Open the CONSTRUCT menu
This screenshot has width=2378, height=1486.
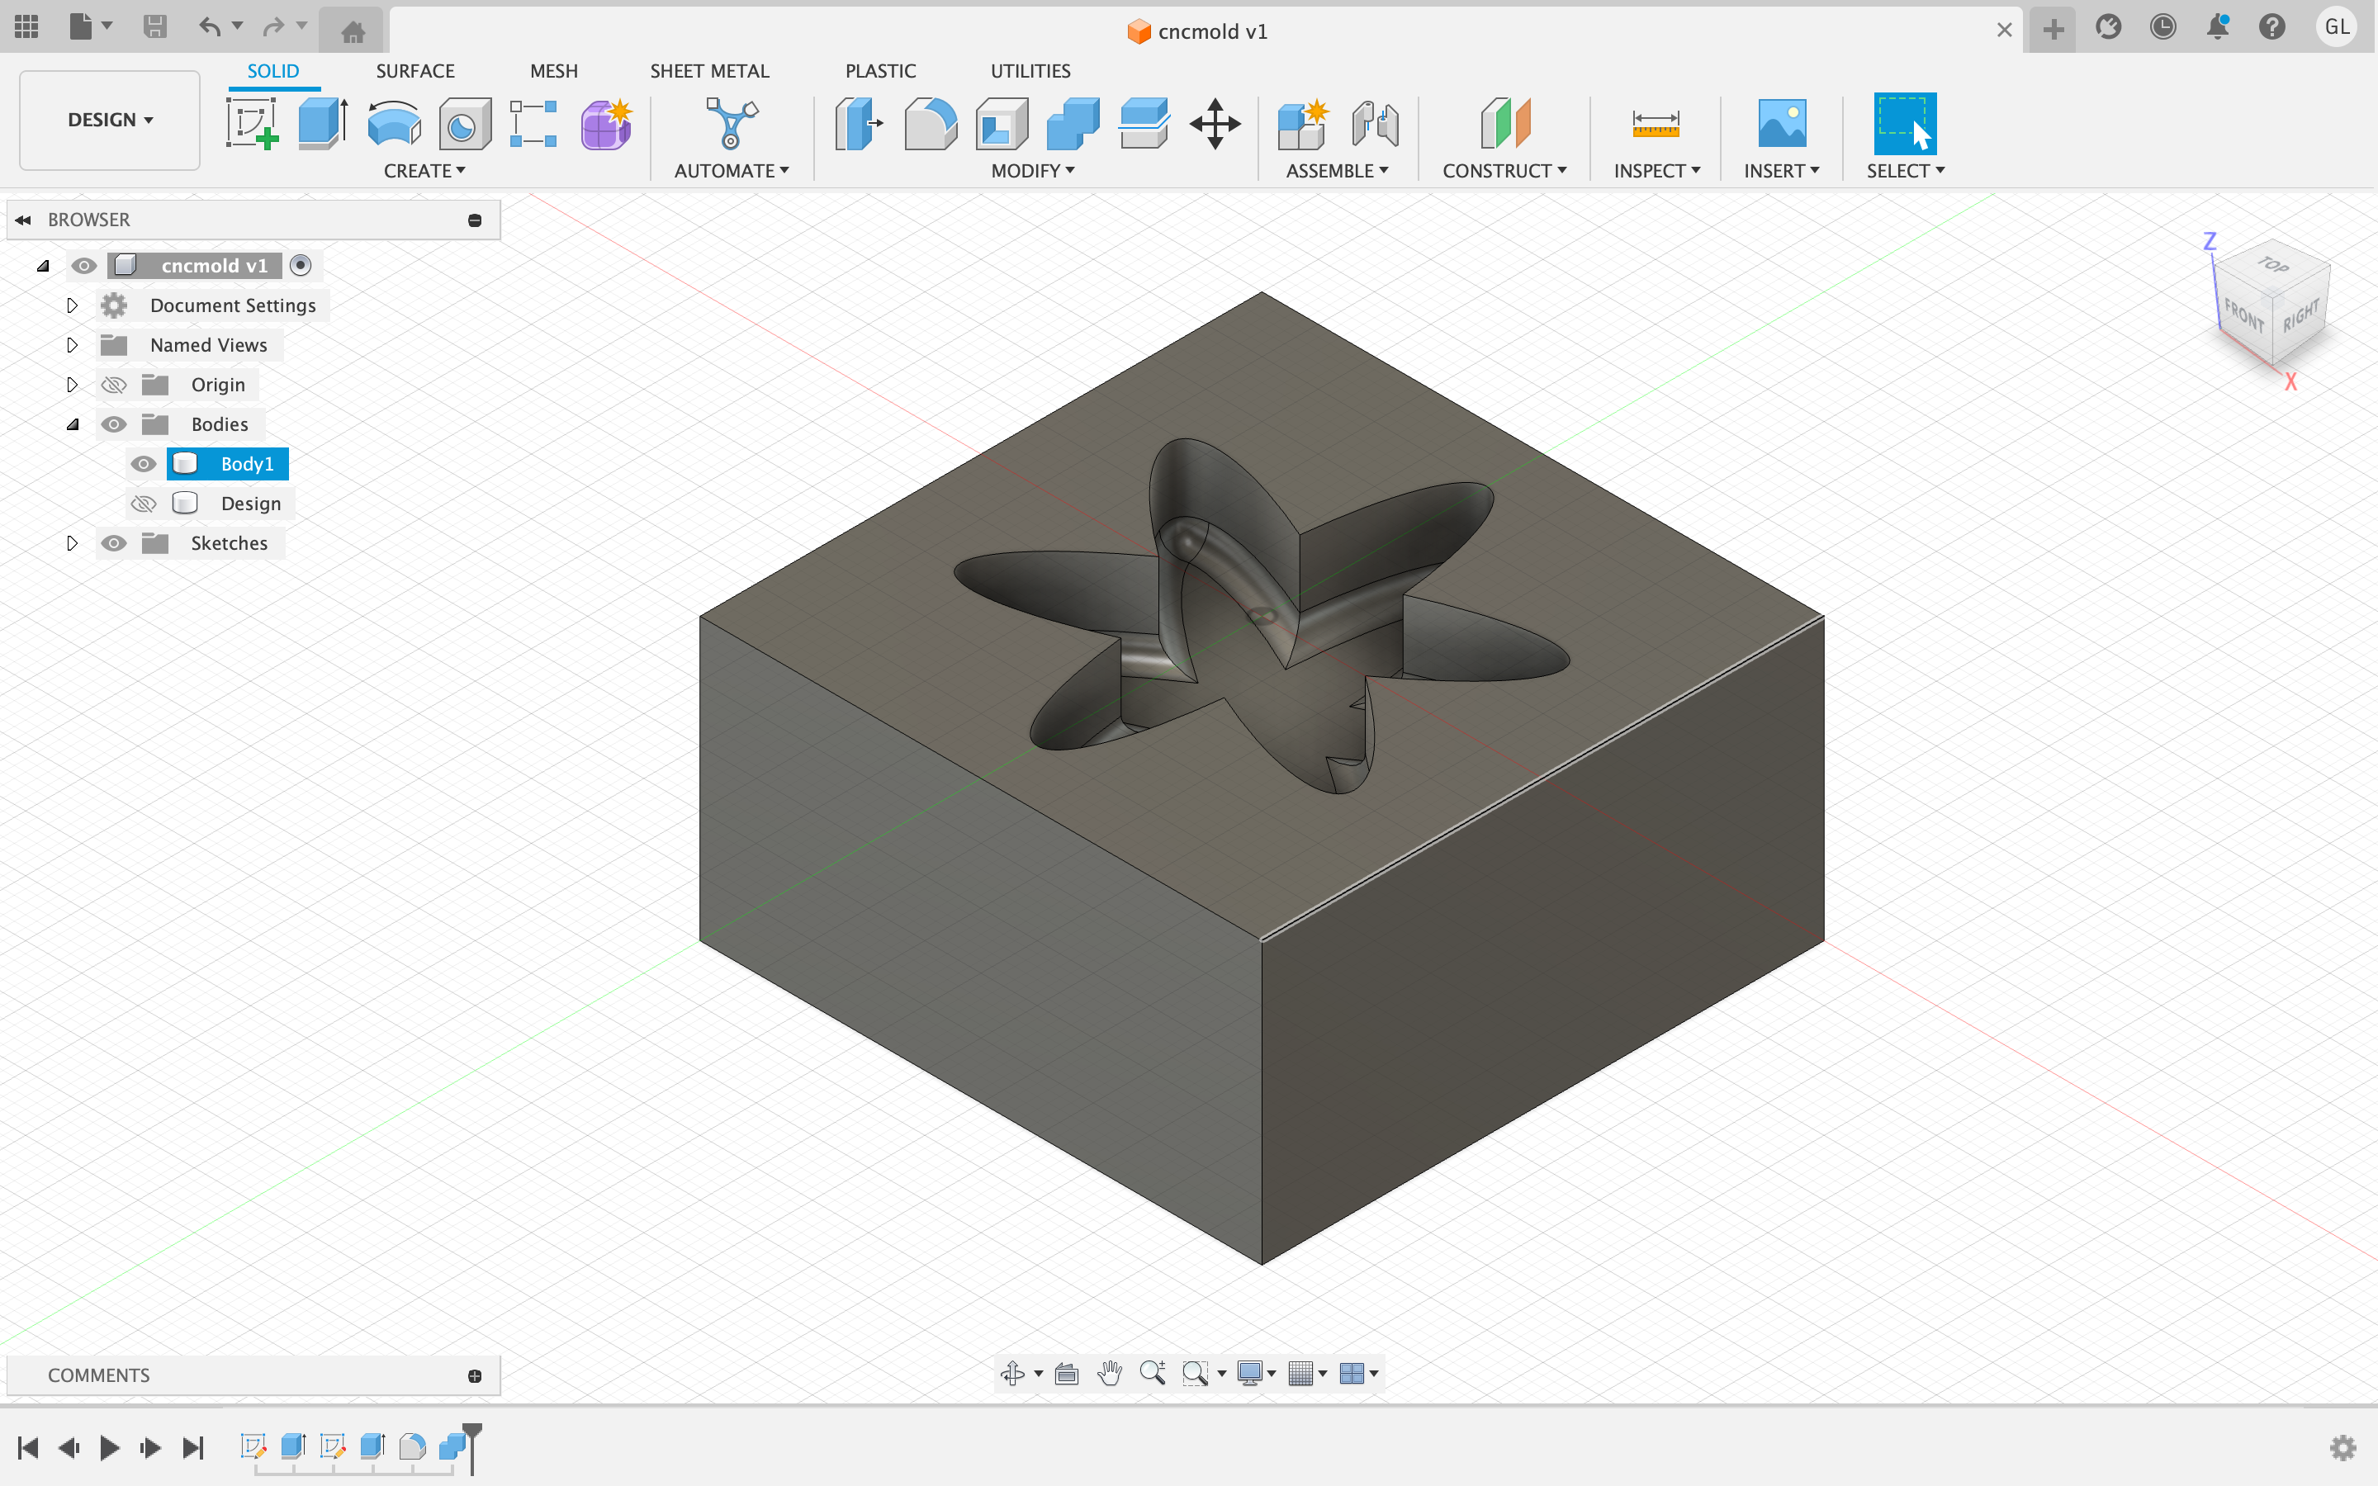(1504, 171)
